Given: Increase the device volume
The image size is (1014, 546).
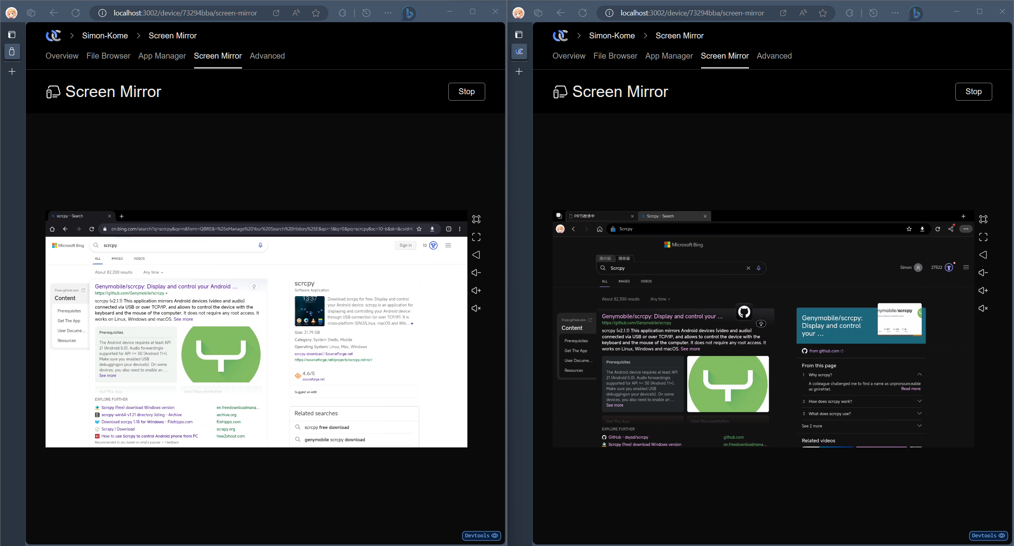Looking at the screenshot, I should point(477,290).
